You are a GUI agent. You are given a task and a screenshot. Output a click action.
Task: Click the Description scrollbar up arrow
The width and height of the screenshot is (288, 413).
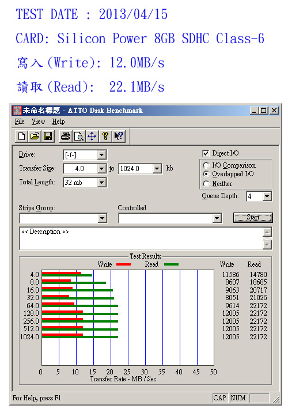tap(267, 232)
